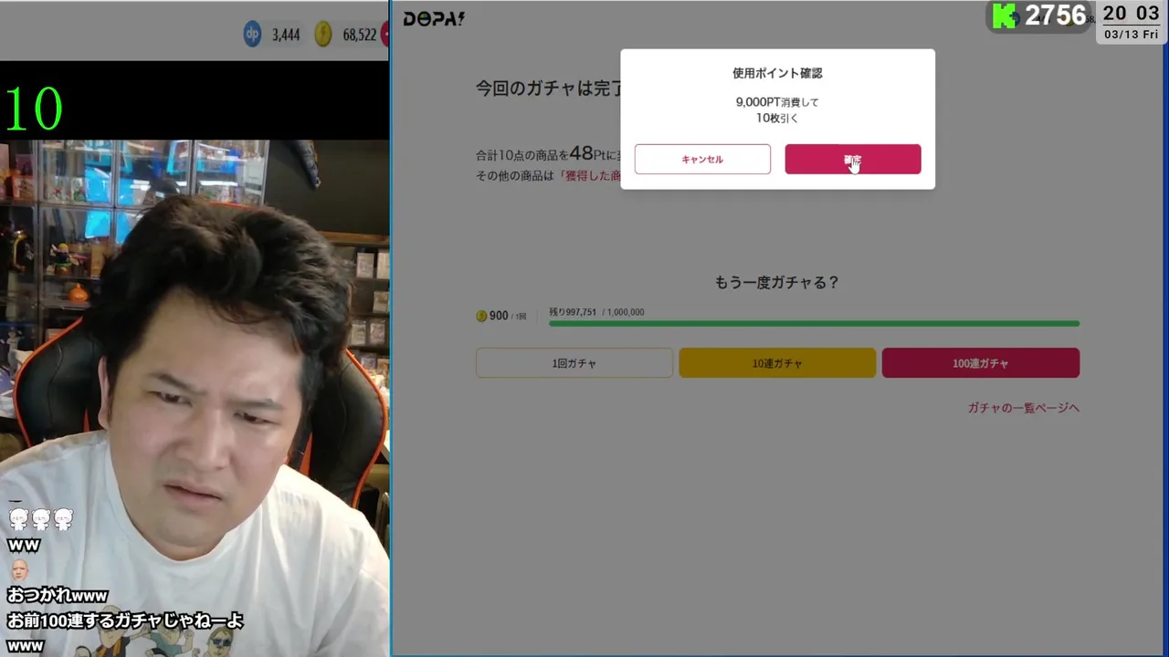Click the chat message おつかれwww
1169x657 pixels.
click(58, 595)
